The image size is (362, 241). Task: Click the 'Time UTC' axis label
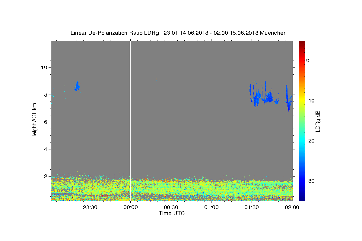click(172, 213)
